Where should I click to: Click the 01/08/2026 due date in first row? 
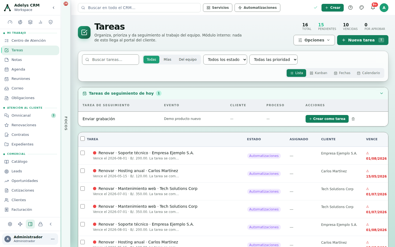[x=376, y=159]
